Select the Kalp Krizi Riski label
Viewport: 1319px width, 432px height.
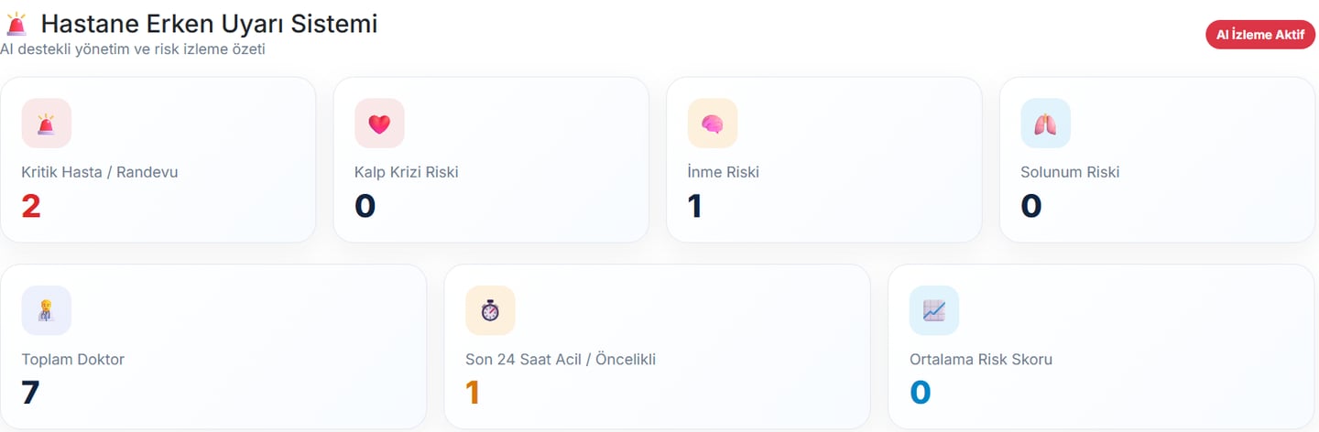[x=407, y=172]
